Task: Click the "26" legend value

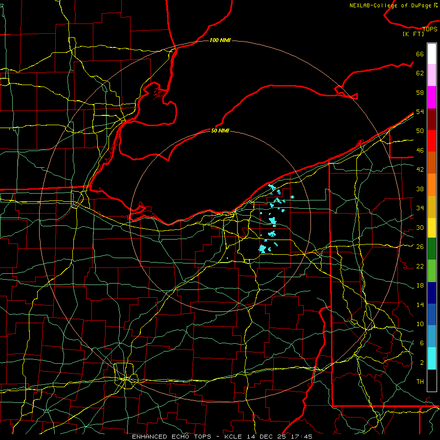Action: click(420, 247)
